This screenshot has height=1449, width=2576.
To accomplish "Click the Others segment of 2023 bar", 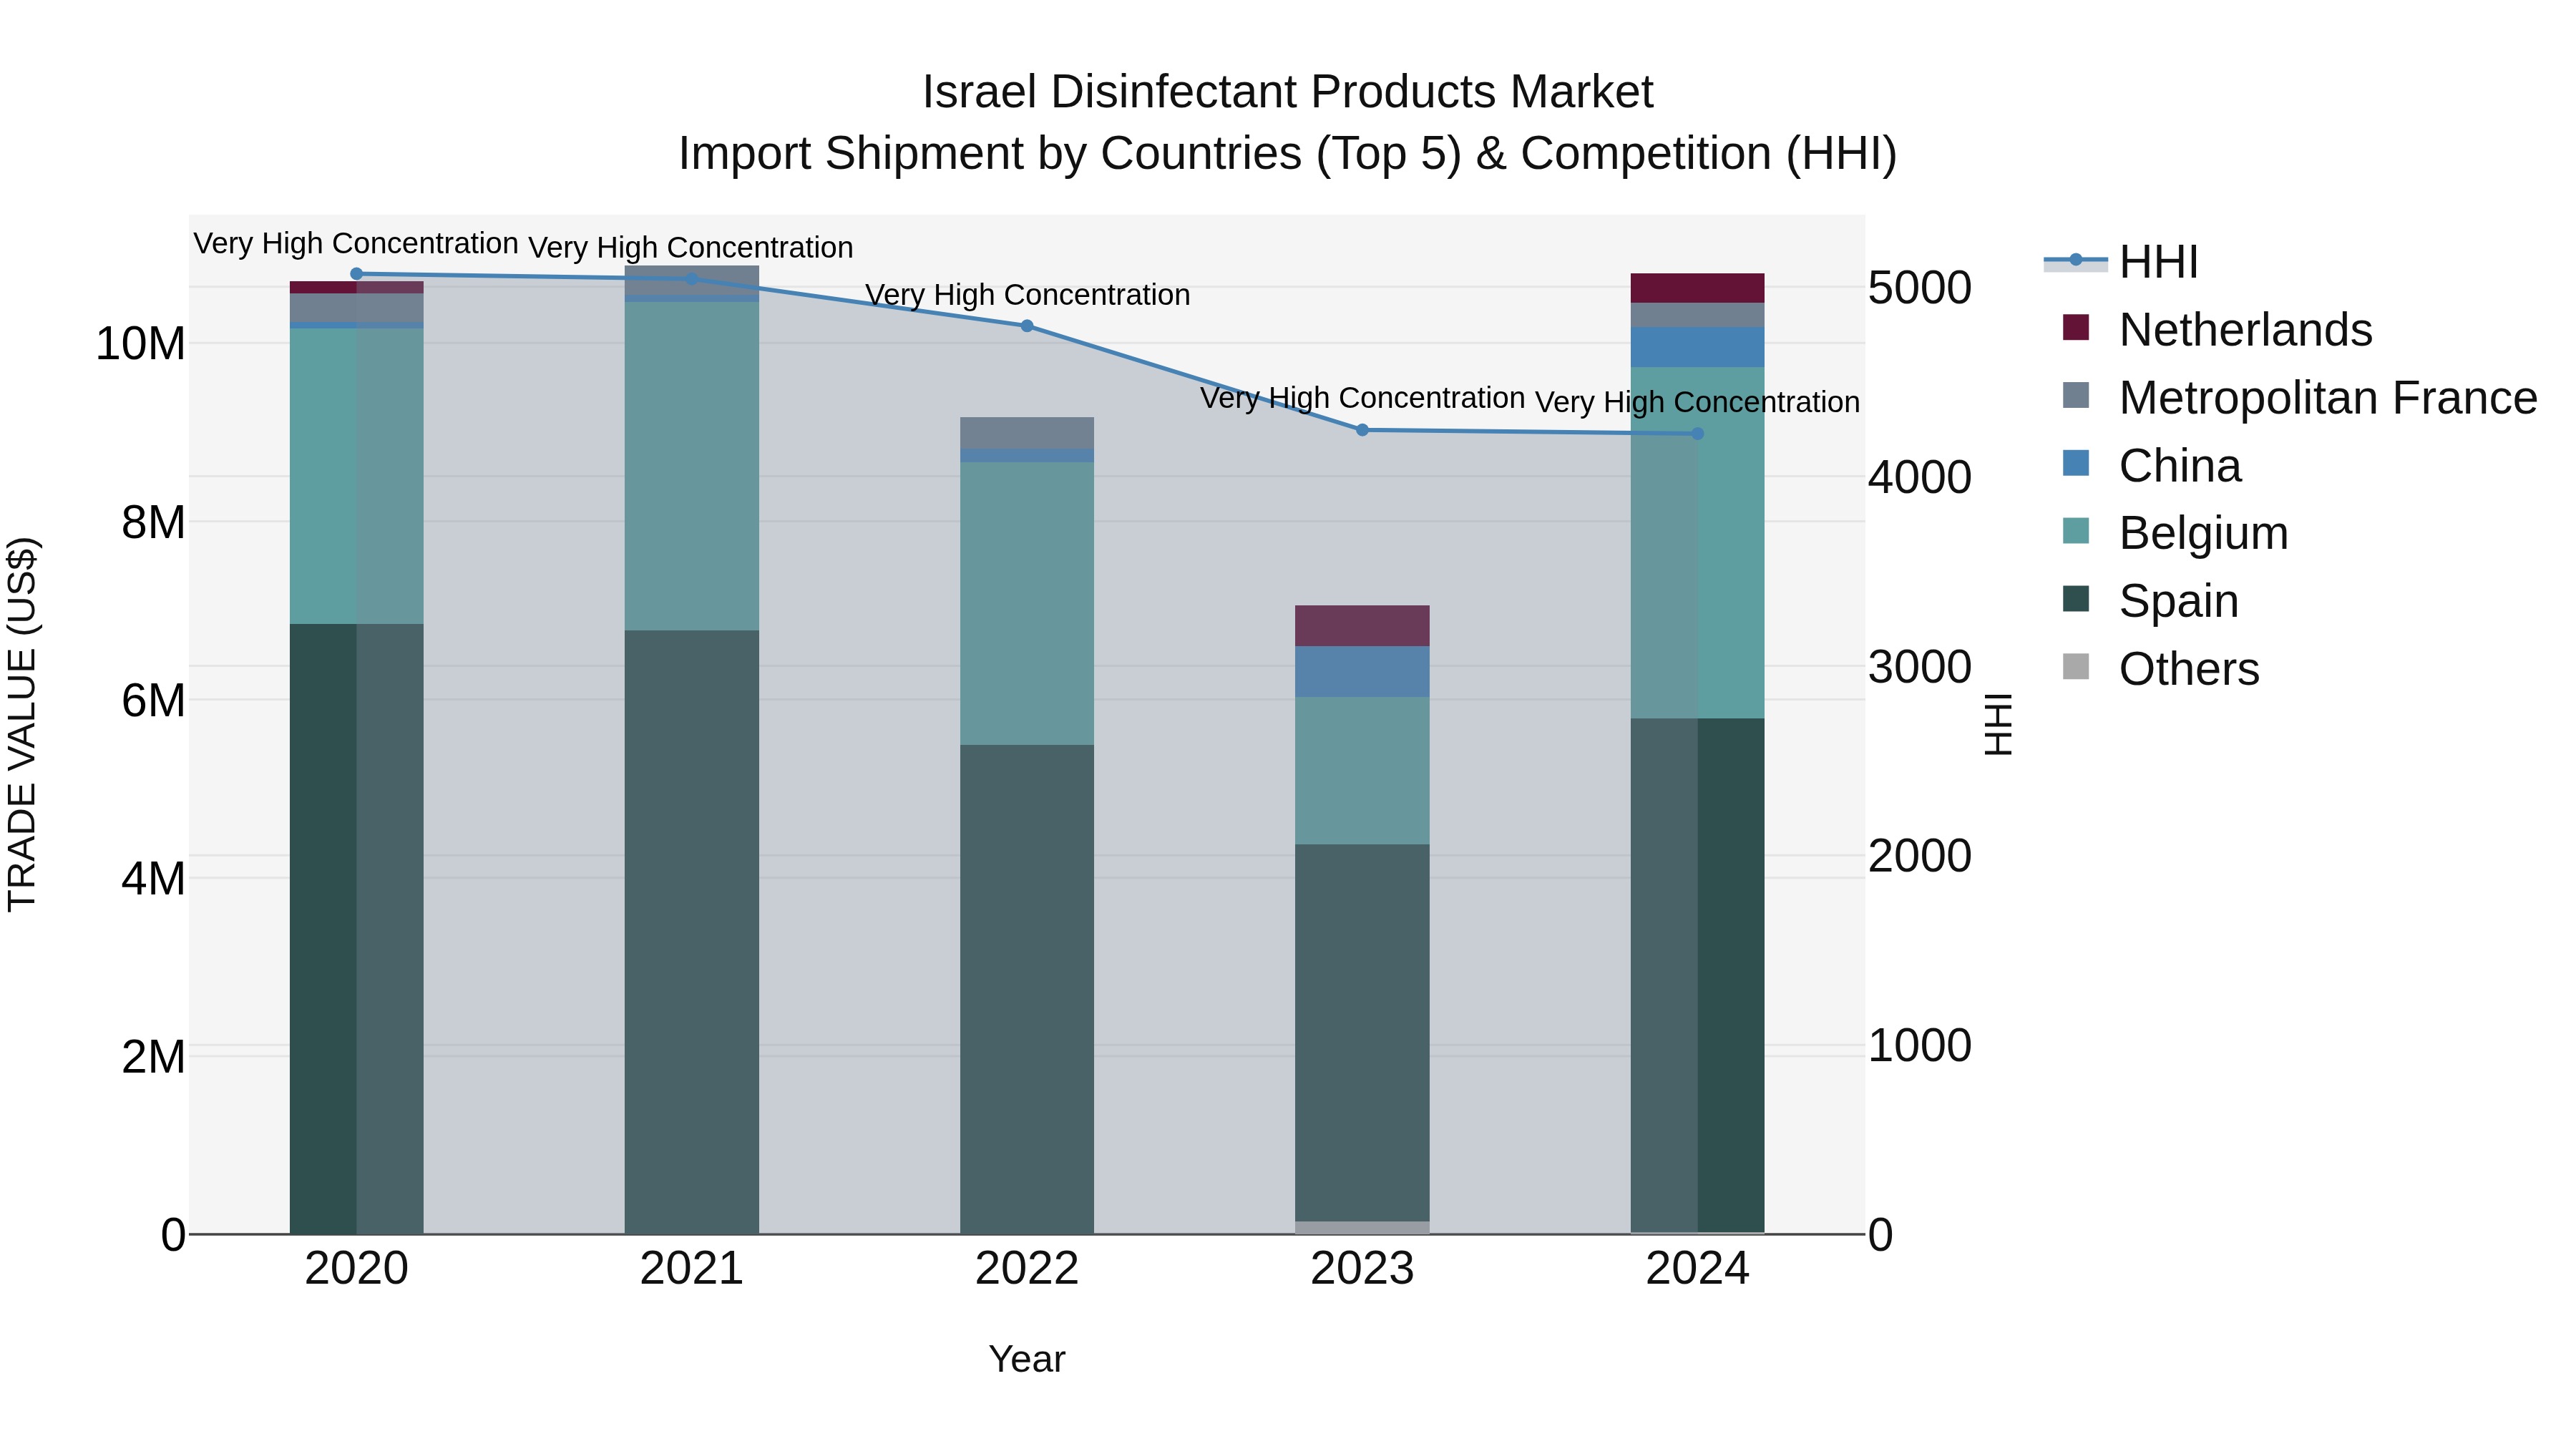I will 1362,1228.
